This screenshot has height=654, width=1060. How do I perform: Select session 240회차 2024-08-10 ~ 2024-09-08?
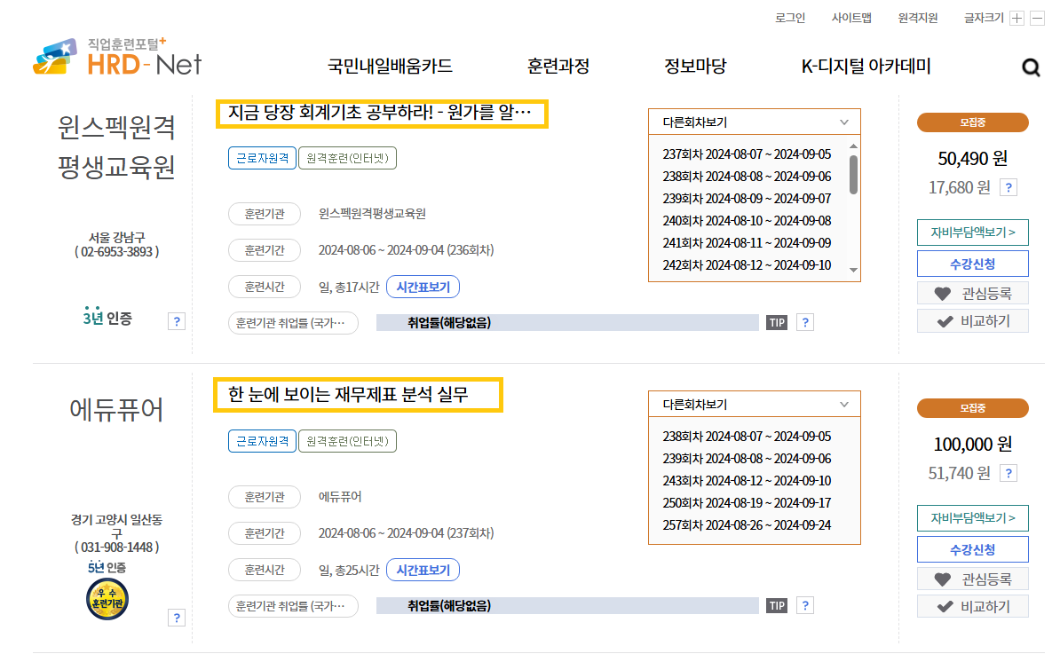click(x=747, y=221)
